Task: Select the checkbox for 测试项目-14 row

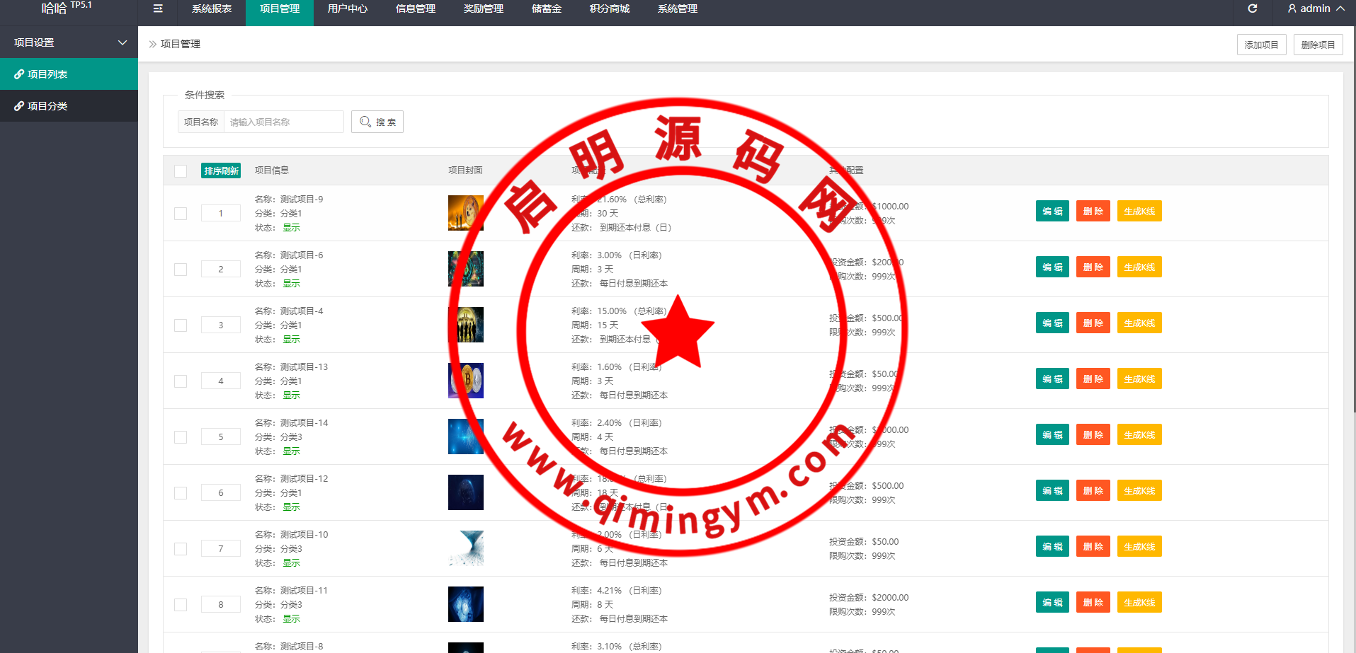Action: tap(181, 437)
